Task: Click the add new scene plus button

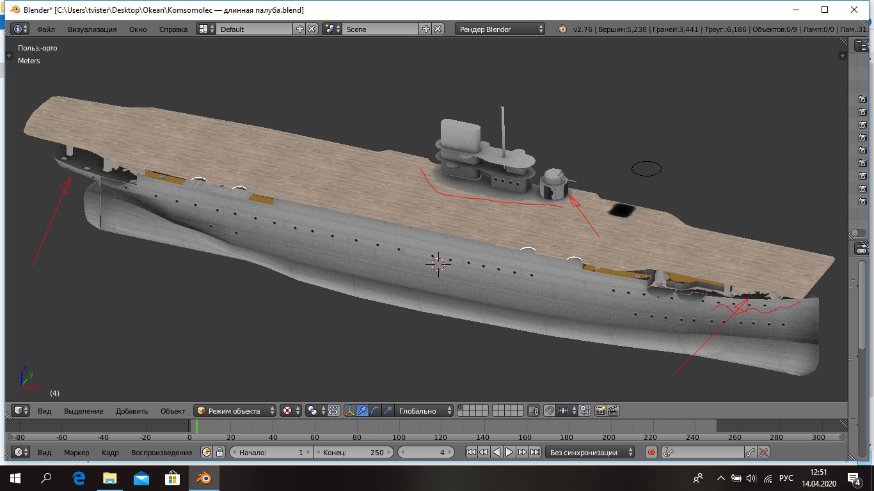Action: [x=426, y=29]
